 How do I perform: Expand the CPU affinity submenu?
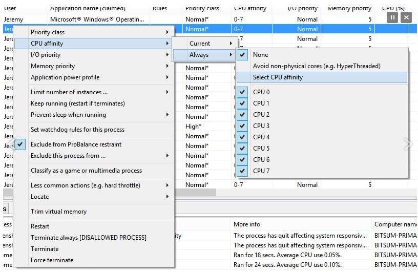tap(94, 44)
